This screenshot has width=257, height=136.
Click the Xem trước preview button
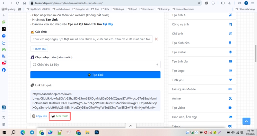pyautogui.click(x=60, y=116)
